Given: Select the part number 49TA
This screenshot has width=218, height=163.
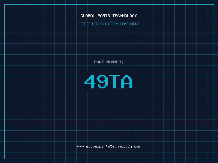Looking at the screenshot, I should (108, 81).
